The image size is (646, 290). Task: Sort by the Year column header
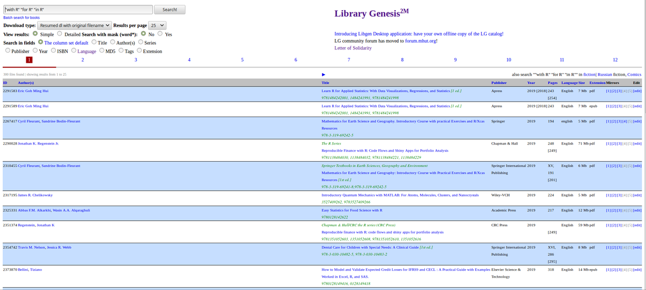531,83
